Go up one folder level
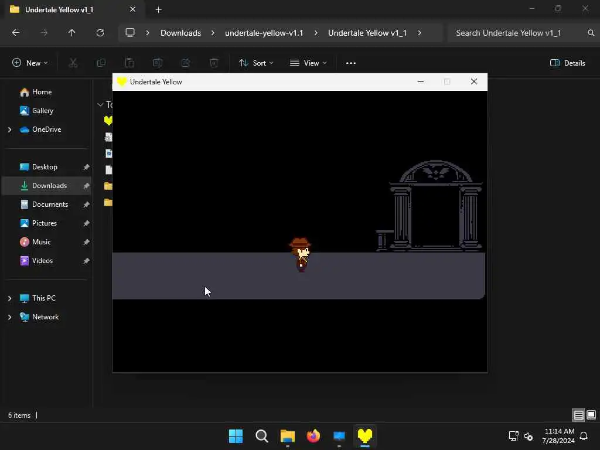Viewport: 600px width, 450px height. 72,33
